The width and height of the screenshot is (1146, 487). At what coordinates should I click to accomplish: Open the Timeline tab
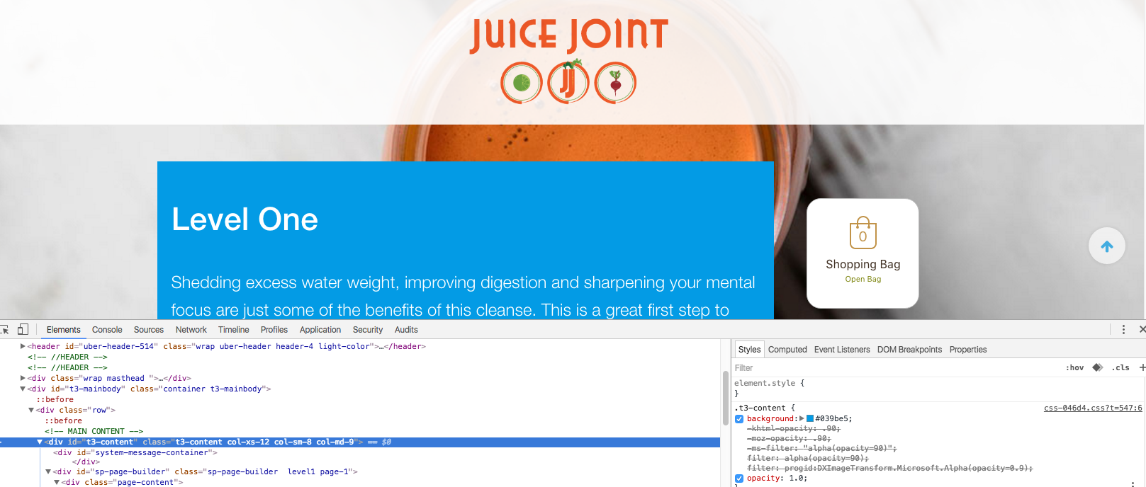(x=234, y=330)
